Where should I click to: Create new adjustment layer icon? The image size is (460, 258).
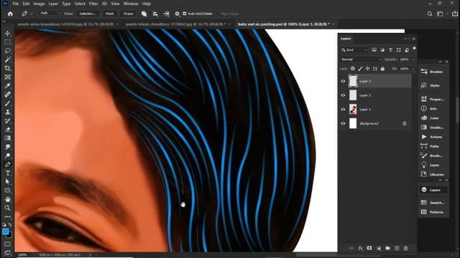[x=379, y=248]
